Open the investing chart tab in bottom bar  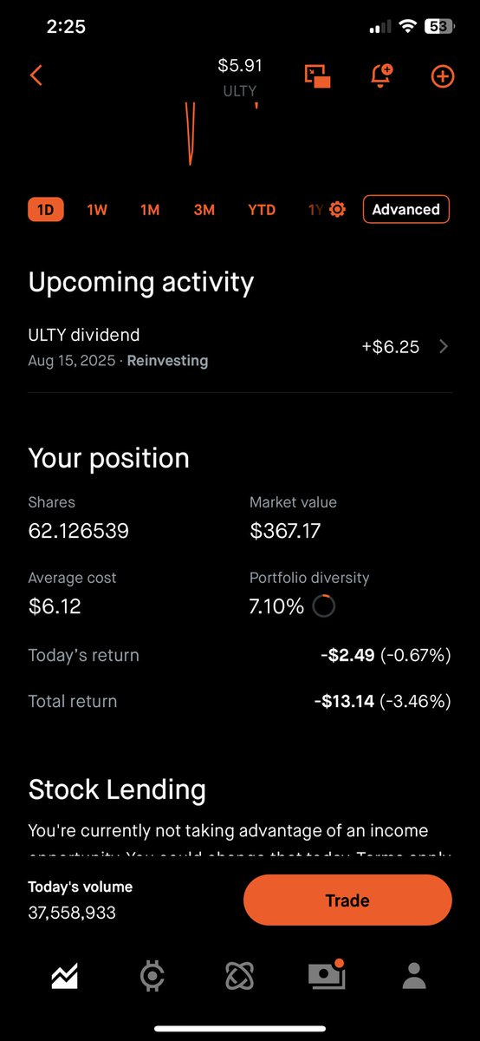64,977
